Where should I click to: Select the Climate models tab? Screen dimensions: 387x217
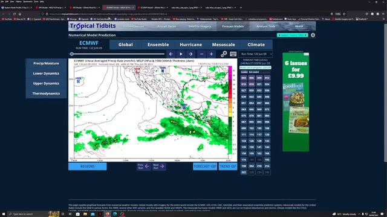click(x=256, y=45)
